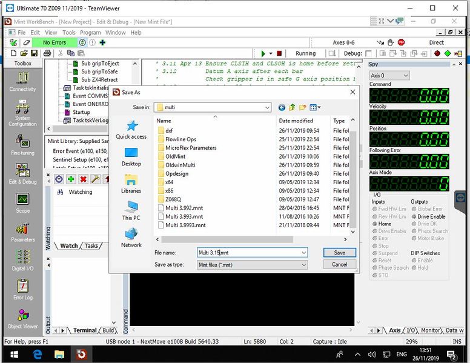The width and height of the screenshot is (470, 363).
Task: Open the Connectivity tool in Toolbox
Action: [x=23, y=82]
